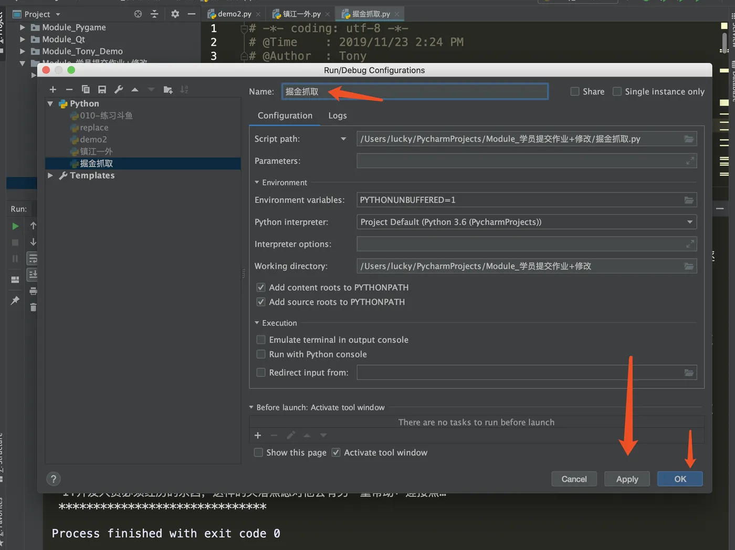
Task: Switch to 镇江一外.py editor tab
Action: [x=301, y=14]
